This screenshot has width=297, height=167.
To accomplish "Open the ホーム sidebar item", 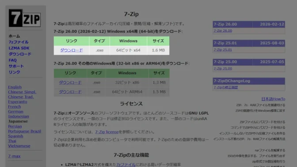I will coord(14,36).
